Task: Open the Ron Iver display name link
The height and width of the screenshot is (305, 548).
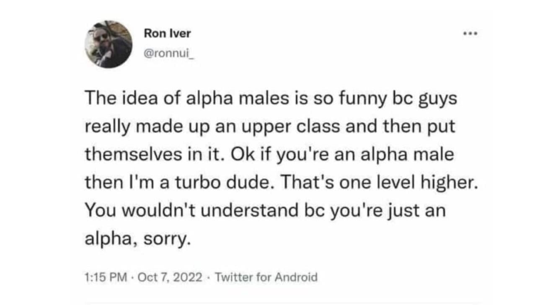Action: (167, 33)
